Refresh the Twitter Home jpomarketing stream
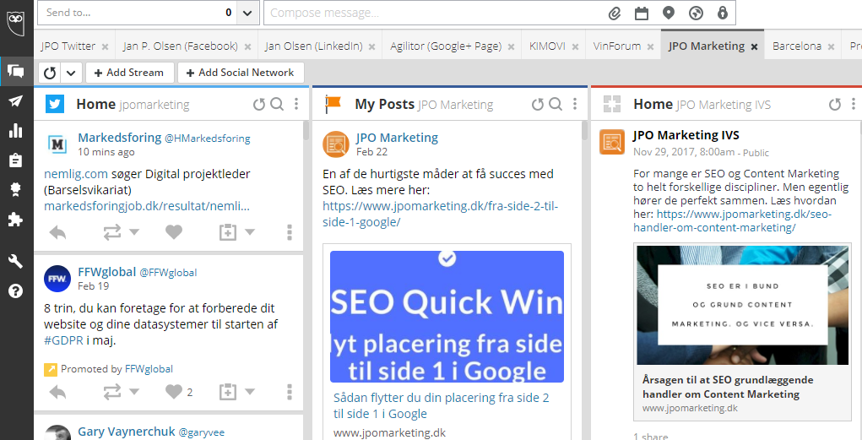 (259, 104)
